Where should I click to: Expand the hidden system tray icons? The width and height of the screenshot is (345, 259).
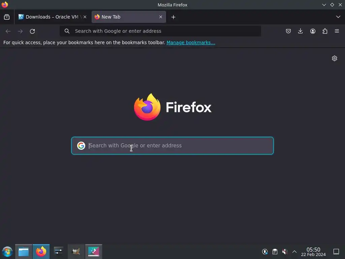click(x=294, y=252)
